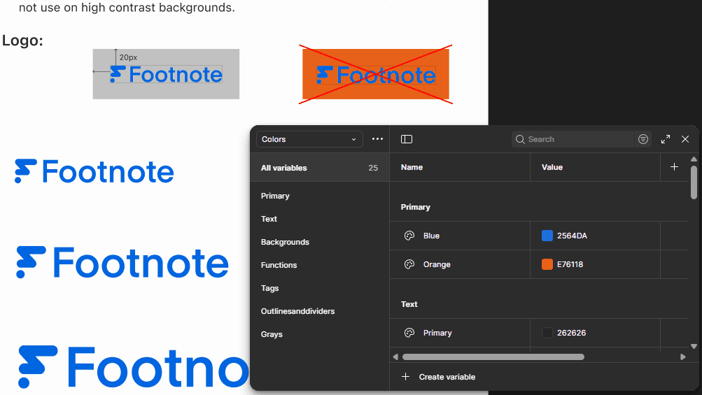Expand the variables panel to full size
The image size is (702, 395).
coord(666,139)
